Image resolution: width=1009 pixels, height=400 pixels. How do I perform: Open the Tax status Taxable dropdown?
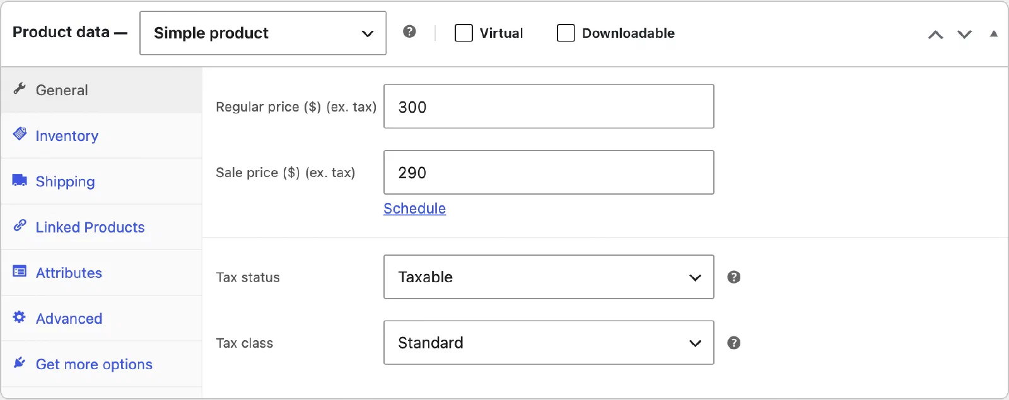(549, 277)
